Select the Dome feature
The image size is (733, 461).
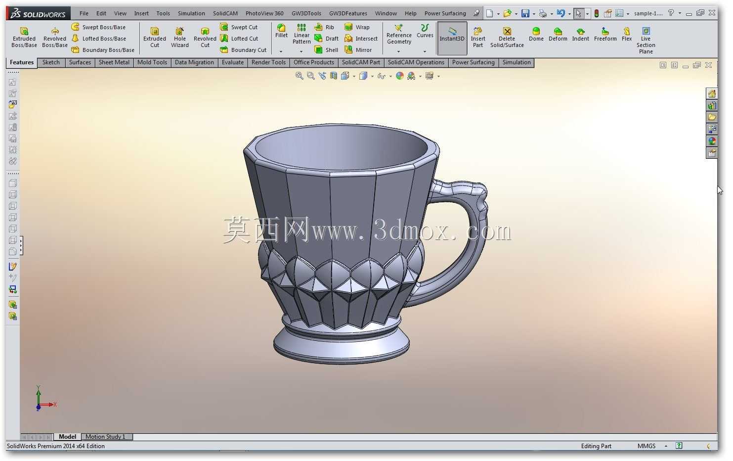[x=536, y=35]
